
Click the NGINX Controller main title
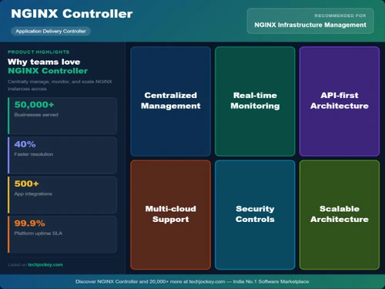(72, 14)
